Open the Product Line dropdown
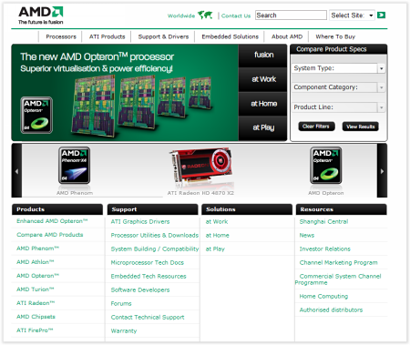410x345 pixels. [x=338, y=107]
